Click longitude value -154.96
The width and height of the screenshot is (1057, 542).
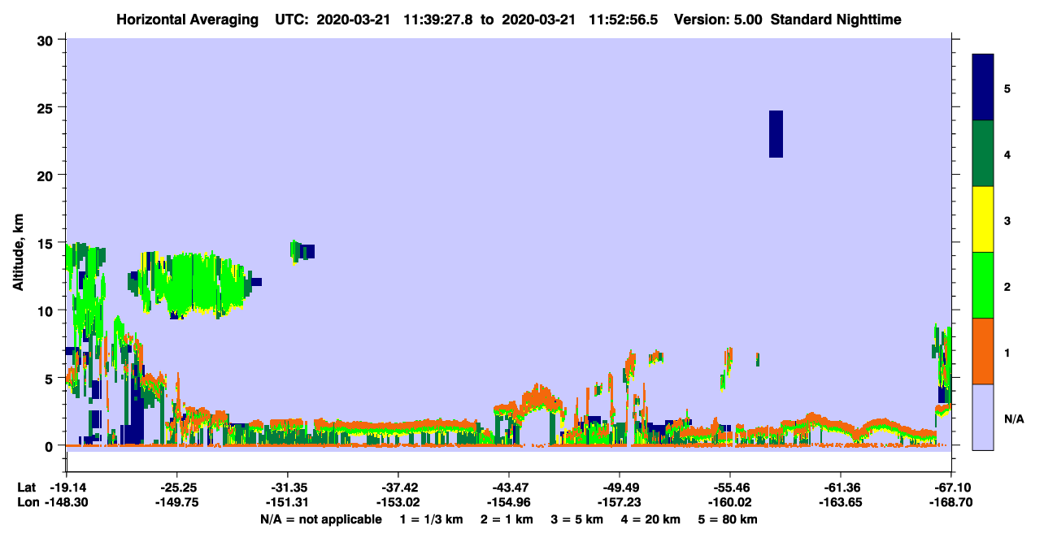[x=509, y=502]
